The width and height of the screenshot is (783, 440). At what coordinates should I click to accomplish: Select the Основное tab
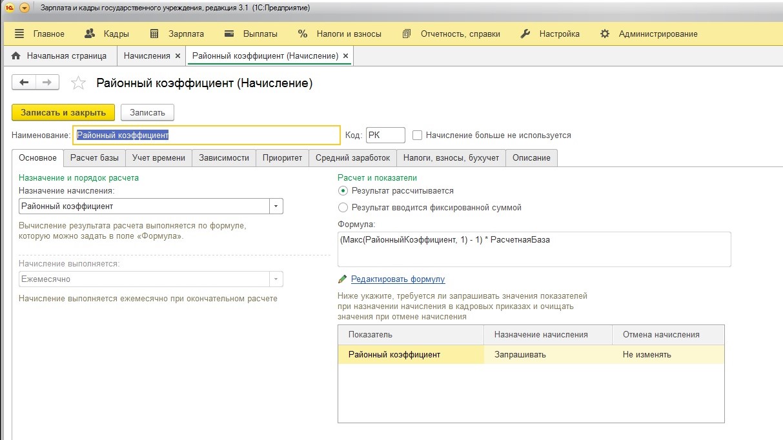[x=38, y=158]
